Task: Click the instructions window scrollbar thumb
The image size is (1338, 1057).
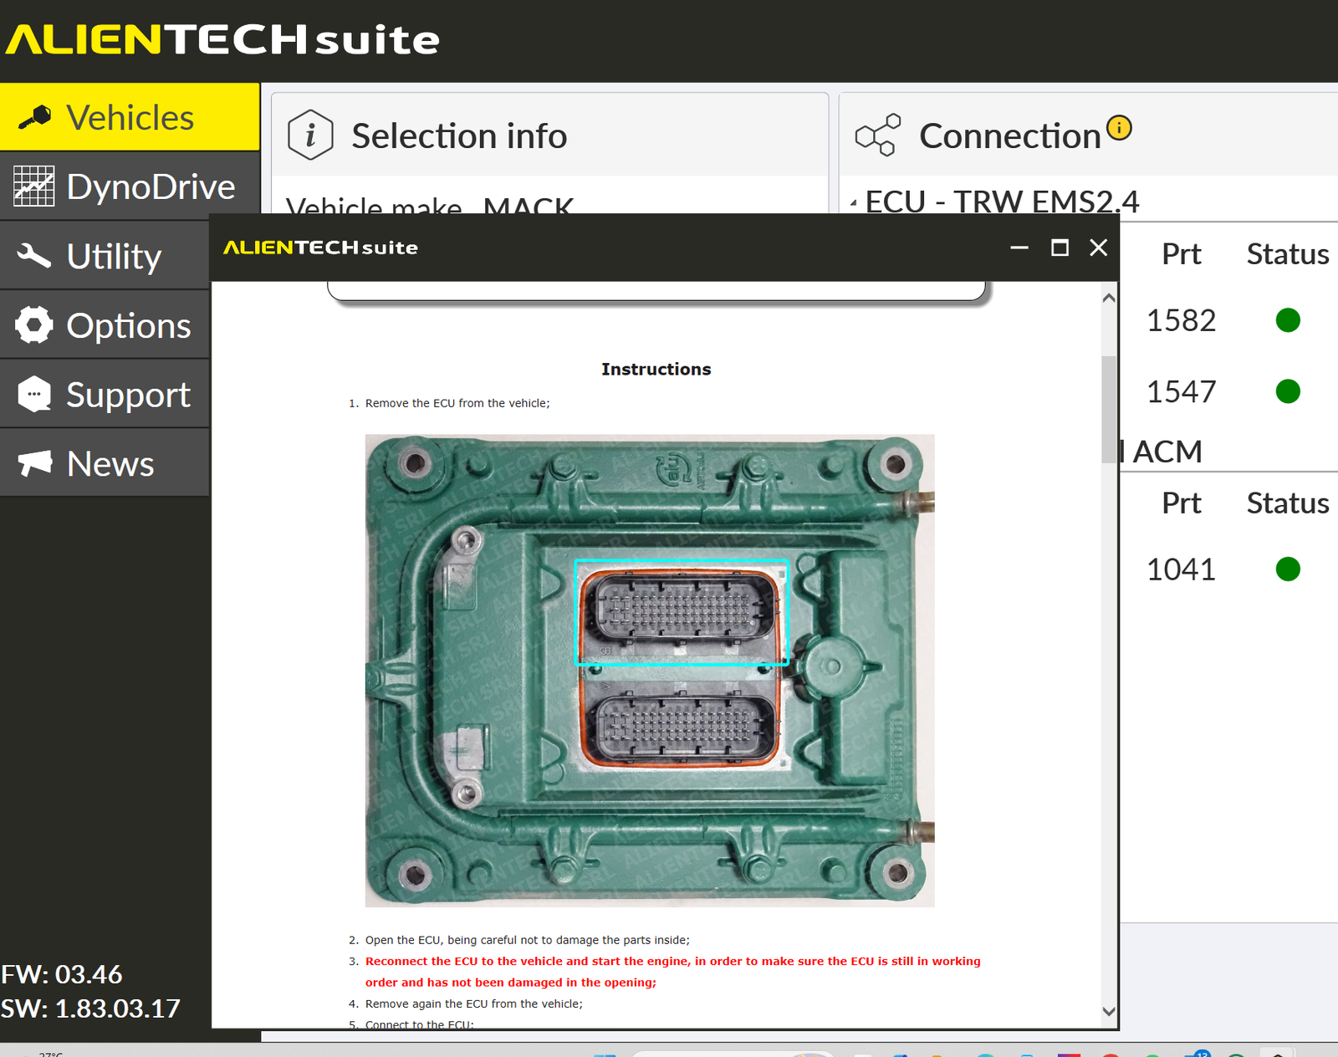Action: tap(1109, 408)
